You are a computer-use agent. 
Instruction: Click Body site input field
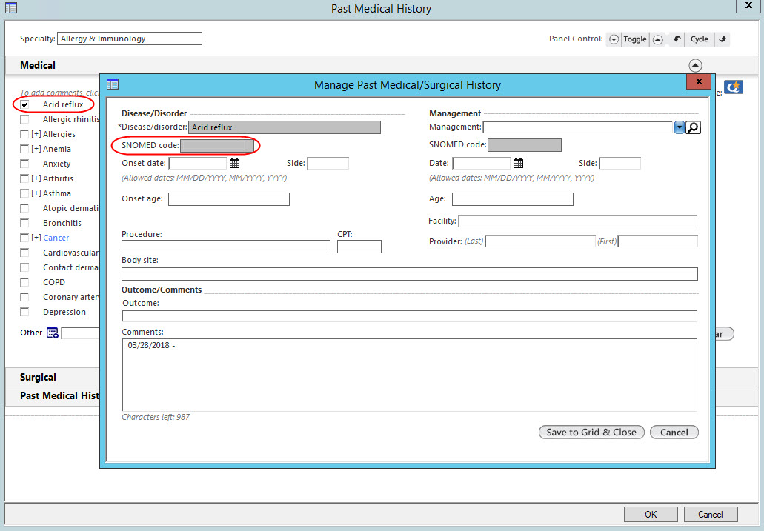tap(410, 274)
